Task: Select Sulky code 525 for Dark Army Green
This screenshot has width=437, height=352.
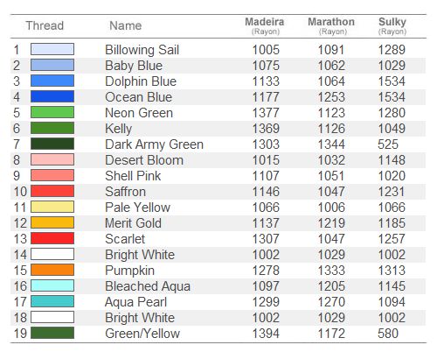Action: 388,144
